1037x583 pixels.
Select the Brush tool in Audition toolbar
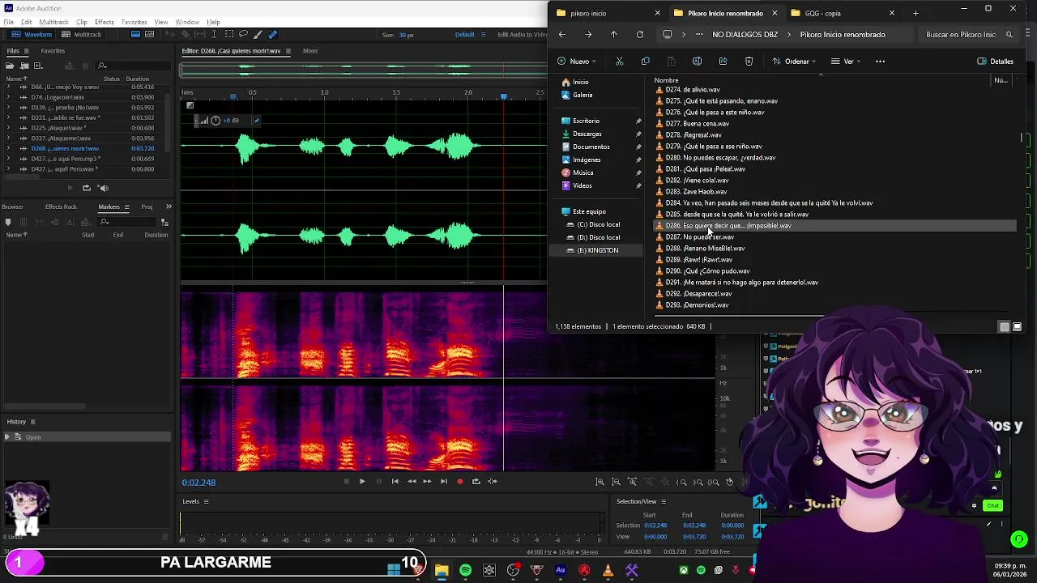(258, 35)
